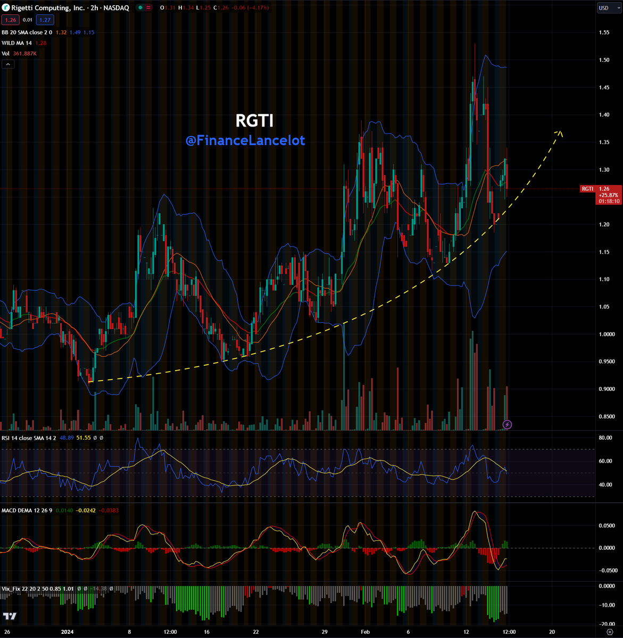623x638 pixels.
Task: Click the Rigetti Computing symbol logo icon
Action: coord(5,8)
